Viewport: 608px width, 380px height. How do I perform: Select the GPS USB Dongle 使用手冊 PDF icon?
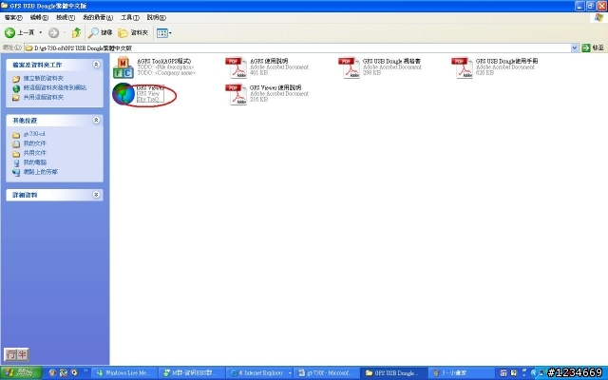[462, 67]
